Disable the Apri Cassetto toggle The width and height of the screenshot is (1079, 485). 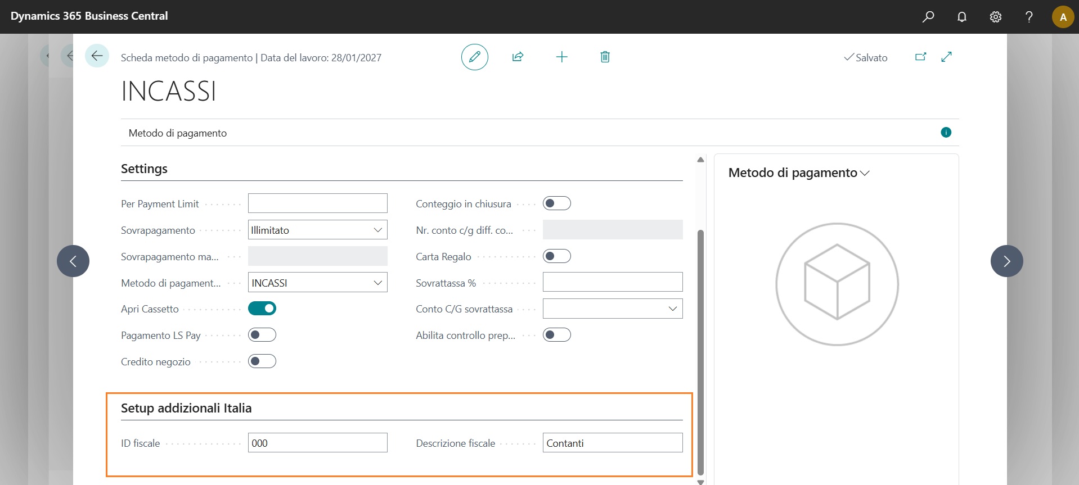pyautogui.click(x=262, y=309)
